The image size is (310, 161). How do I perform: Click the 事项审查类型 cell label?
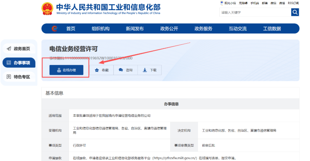[184, 146]
